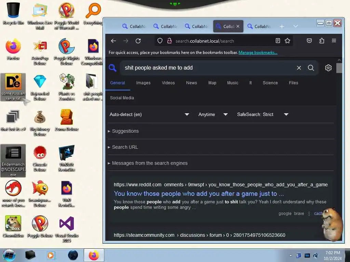Click the Manage bookmarks link
Viewport: 350px width, 262px height.
[x=258, y=53]
